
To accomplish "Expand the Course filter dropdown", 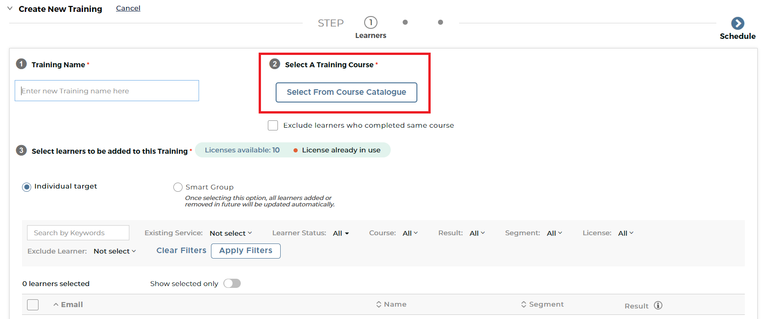I will [410, 233].
